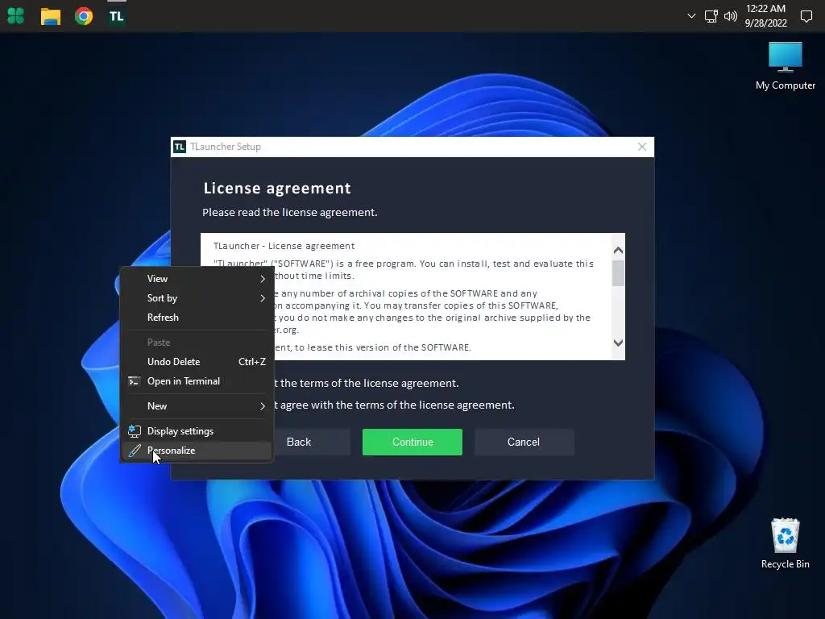Click 'TLauncher - License agreement' line
This screenshot has height=619, width=825.
pos(284,246)
